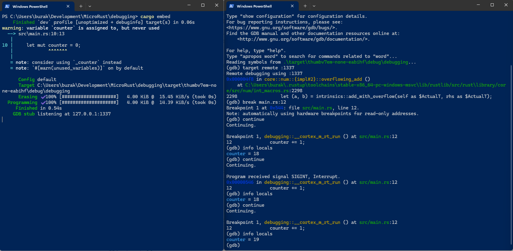Minimize the right terminal window
Image resolution: width=513 pixels, height=251 pixels.
click(x=478, y=5)
